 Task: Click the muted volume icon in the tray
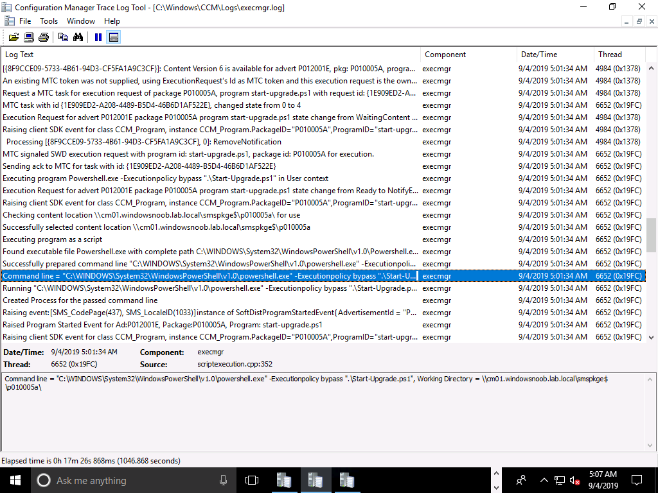575,480
